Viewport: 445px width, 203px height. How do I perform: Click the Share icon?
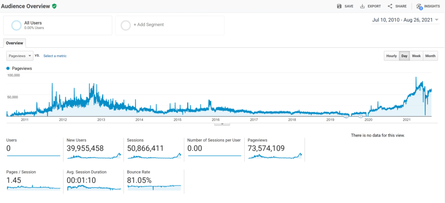[390, 6]
